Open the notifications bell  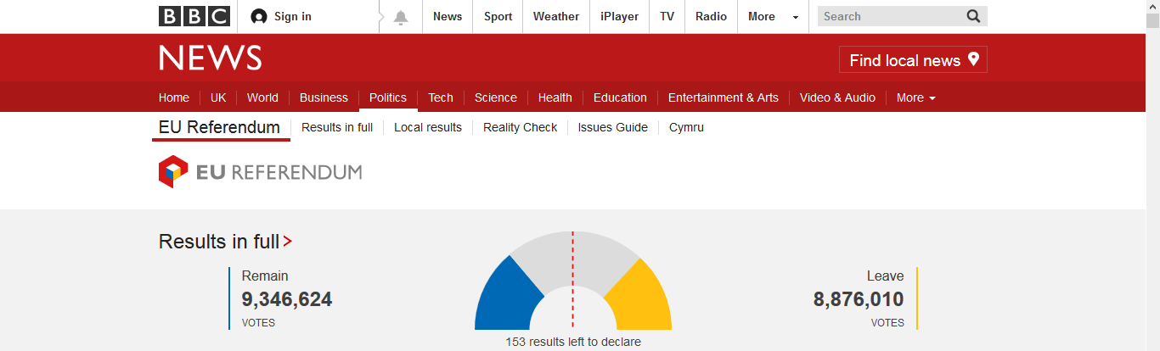(401, 17)
